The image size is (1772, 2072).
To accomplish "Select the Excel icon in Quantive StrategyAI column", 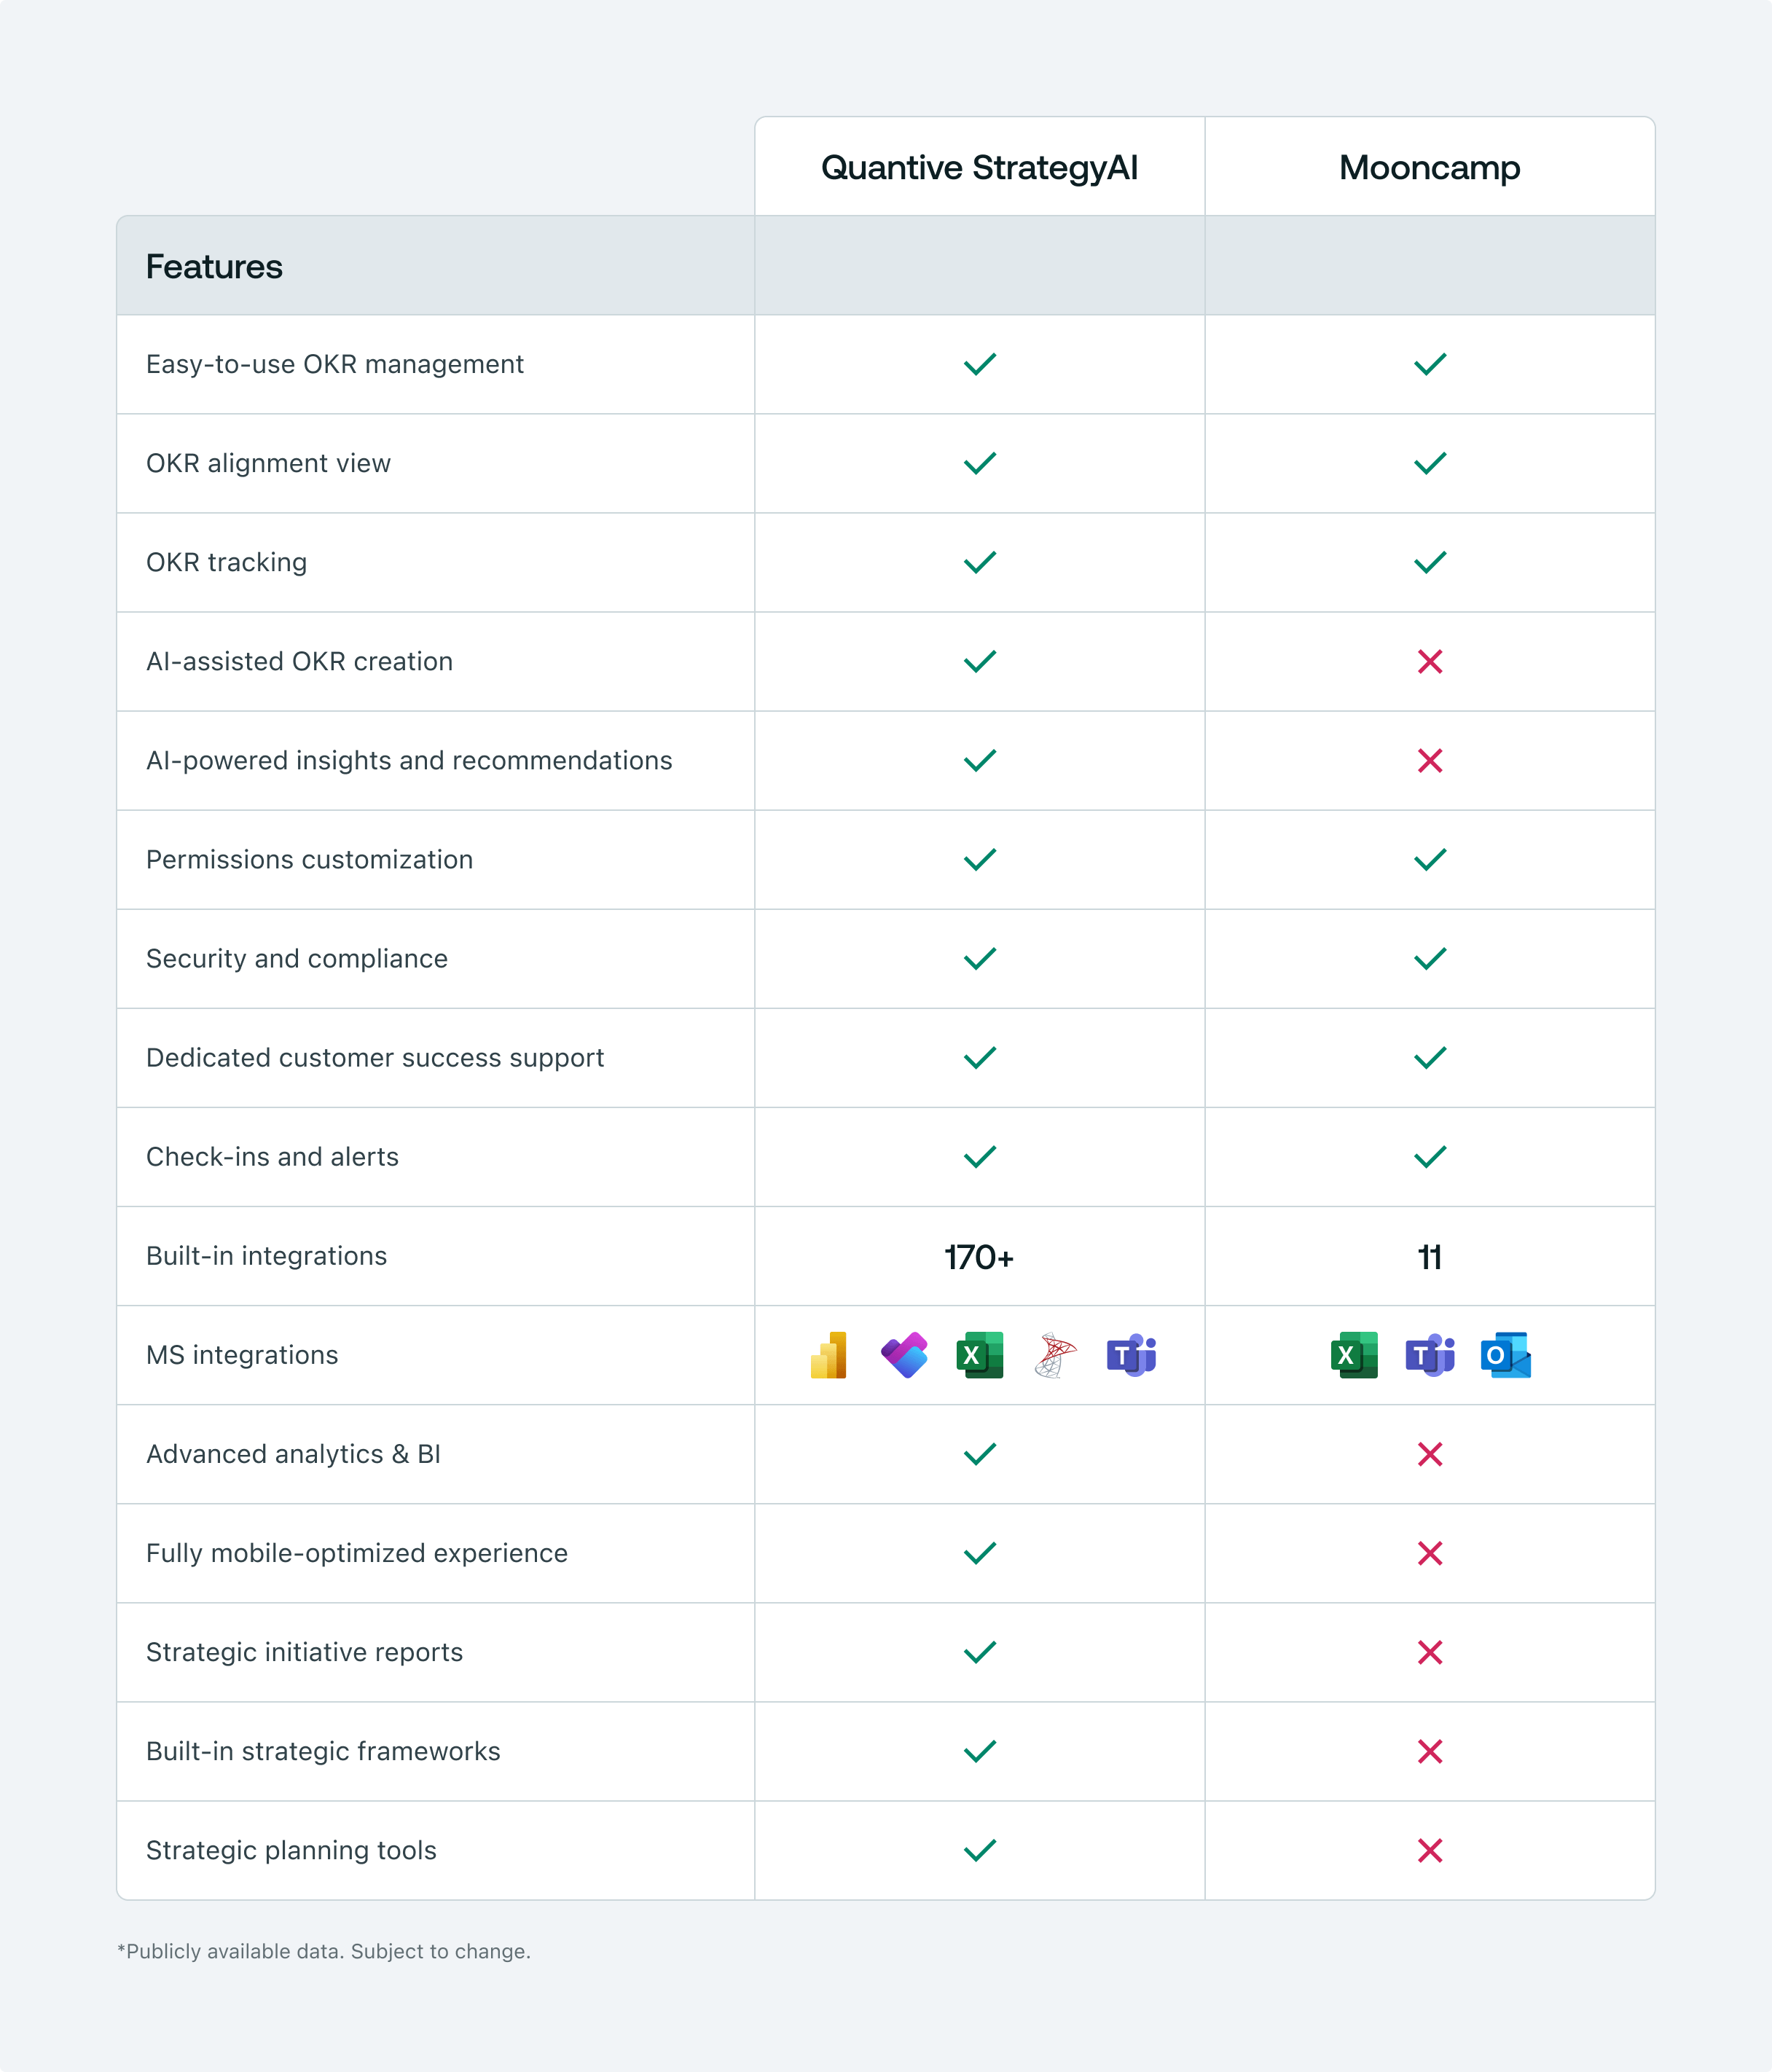I will (x=980, y=1355).
